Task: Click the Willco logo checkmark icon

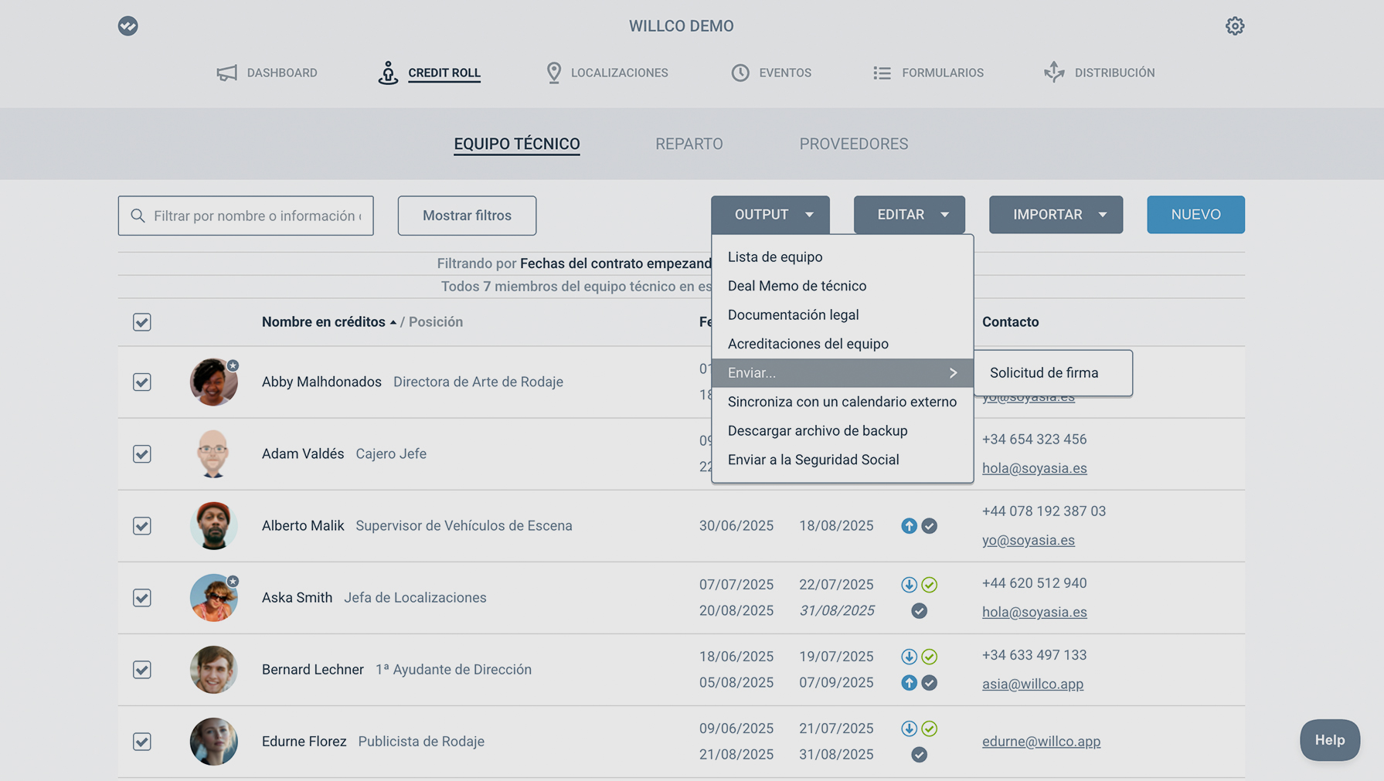Action: tap(128, 26)
